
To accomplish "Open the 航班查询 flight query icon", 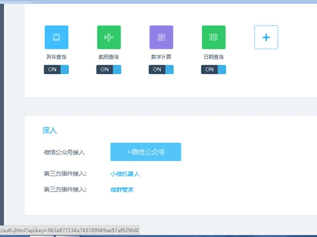I will [109, 37].
